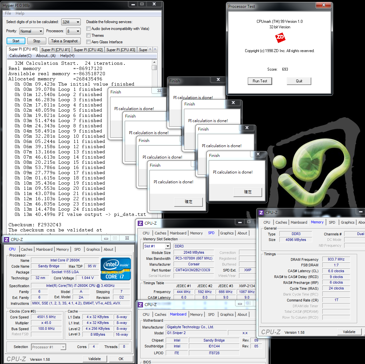Click OK in the CPU-Z CPU window
The image size is (365, 364).
(x=121, y=359)
